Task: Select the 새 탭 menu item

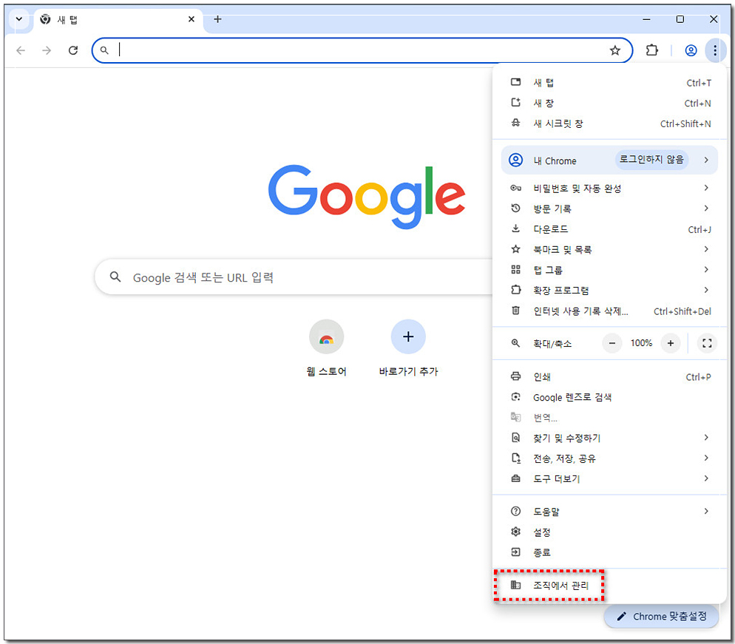Action: 610,83
